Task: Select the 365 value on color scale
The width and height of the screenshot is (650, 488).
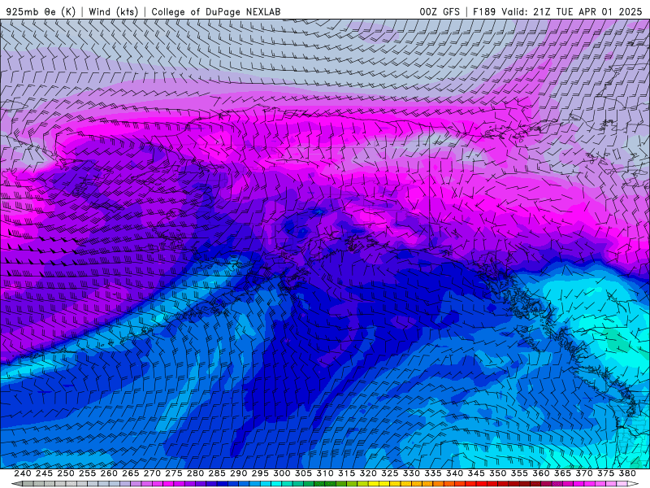Action: point(562,473)
